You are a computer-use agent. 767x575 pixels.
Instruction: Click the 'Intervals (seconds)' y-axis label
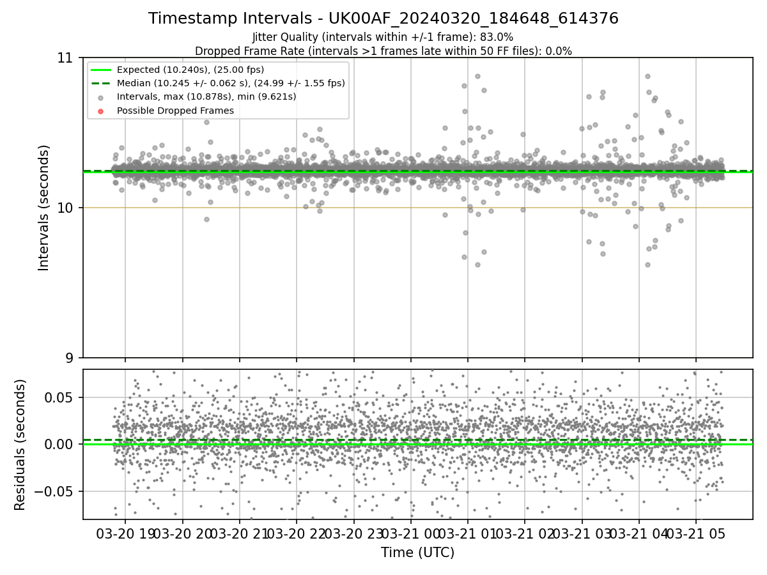pyautogui.click(x=43, y=208)
